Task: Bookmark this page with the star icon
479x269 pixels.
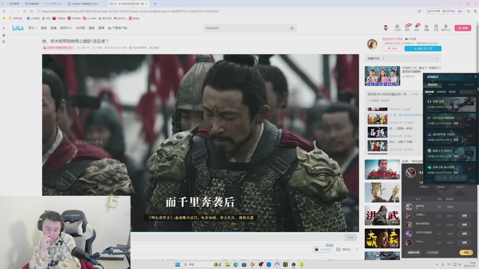Action: pos(420,11)
